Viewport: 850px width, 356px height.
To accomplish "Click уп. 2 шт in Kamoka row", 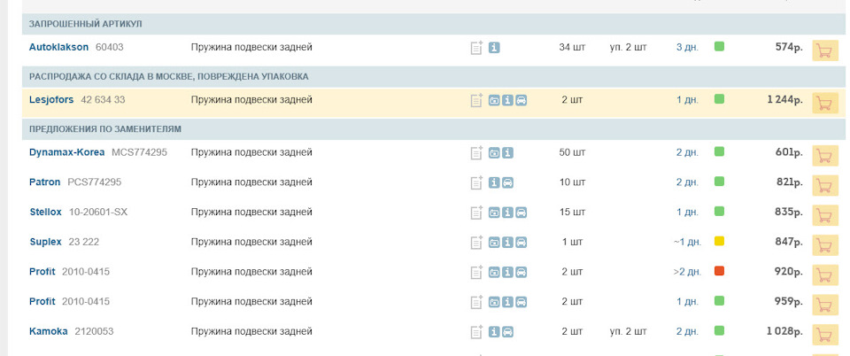I will coord(629,331).
